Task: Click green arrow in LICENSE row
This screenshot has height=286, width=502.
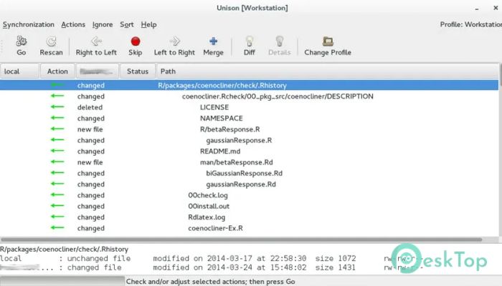Action: pyautogui.click(x=57, y=107)
